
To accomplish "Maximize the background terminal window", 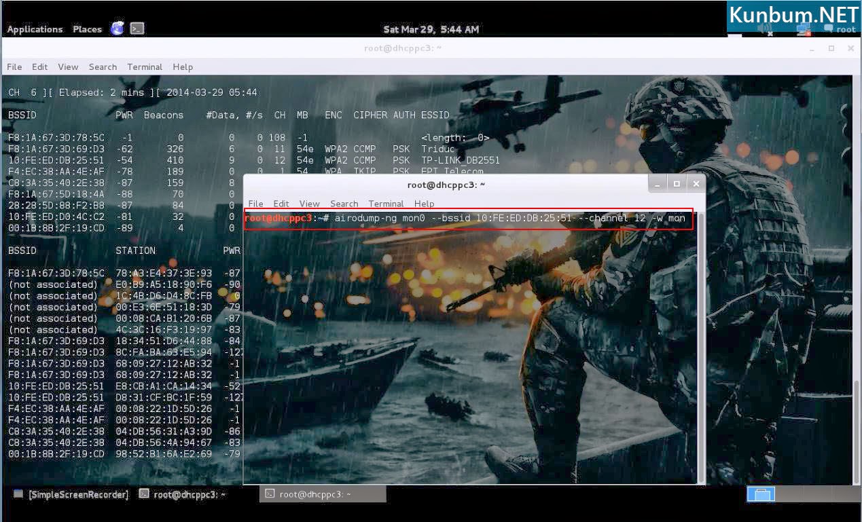I will pyautogui.click(x=831, y=48).
